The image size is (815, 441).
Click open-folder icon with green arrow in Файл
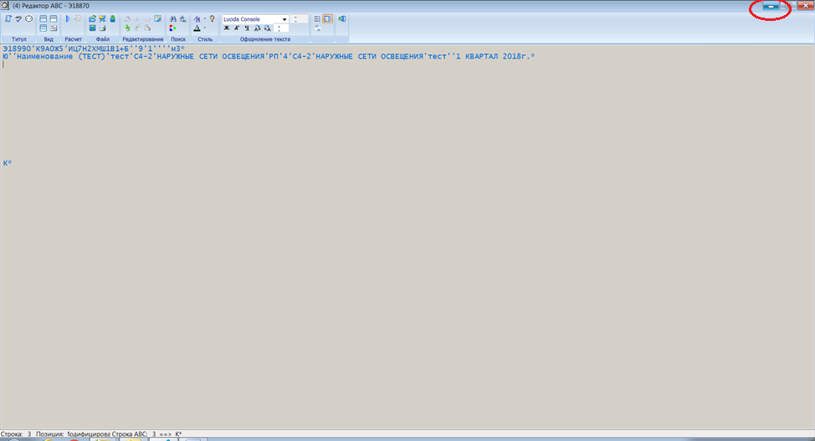point(92,18)
